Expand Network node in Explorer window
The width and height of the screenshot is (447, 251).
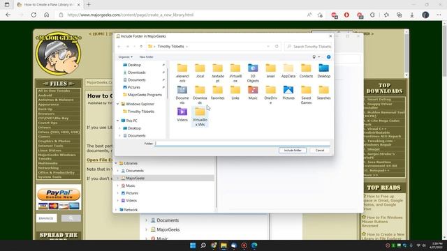tap(116, 210)
